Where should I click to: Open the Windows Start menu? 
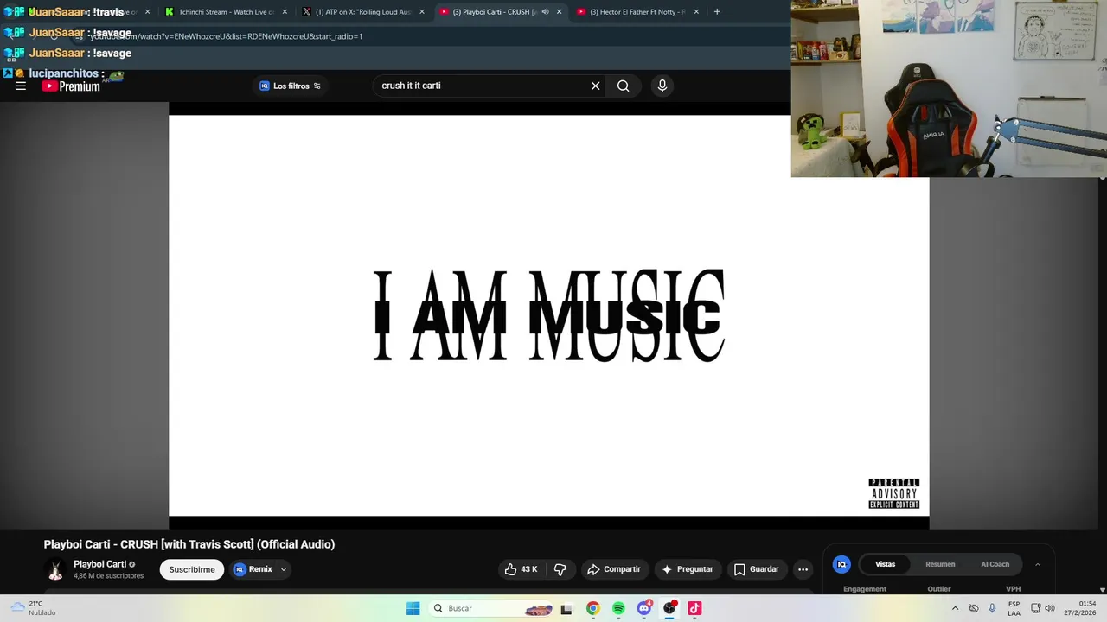413,608
